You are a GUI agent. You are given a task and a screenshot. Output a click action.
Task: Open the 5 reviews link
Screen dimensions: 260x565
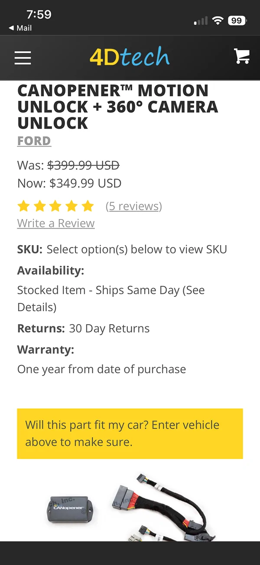134,206
